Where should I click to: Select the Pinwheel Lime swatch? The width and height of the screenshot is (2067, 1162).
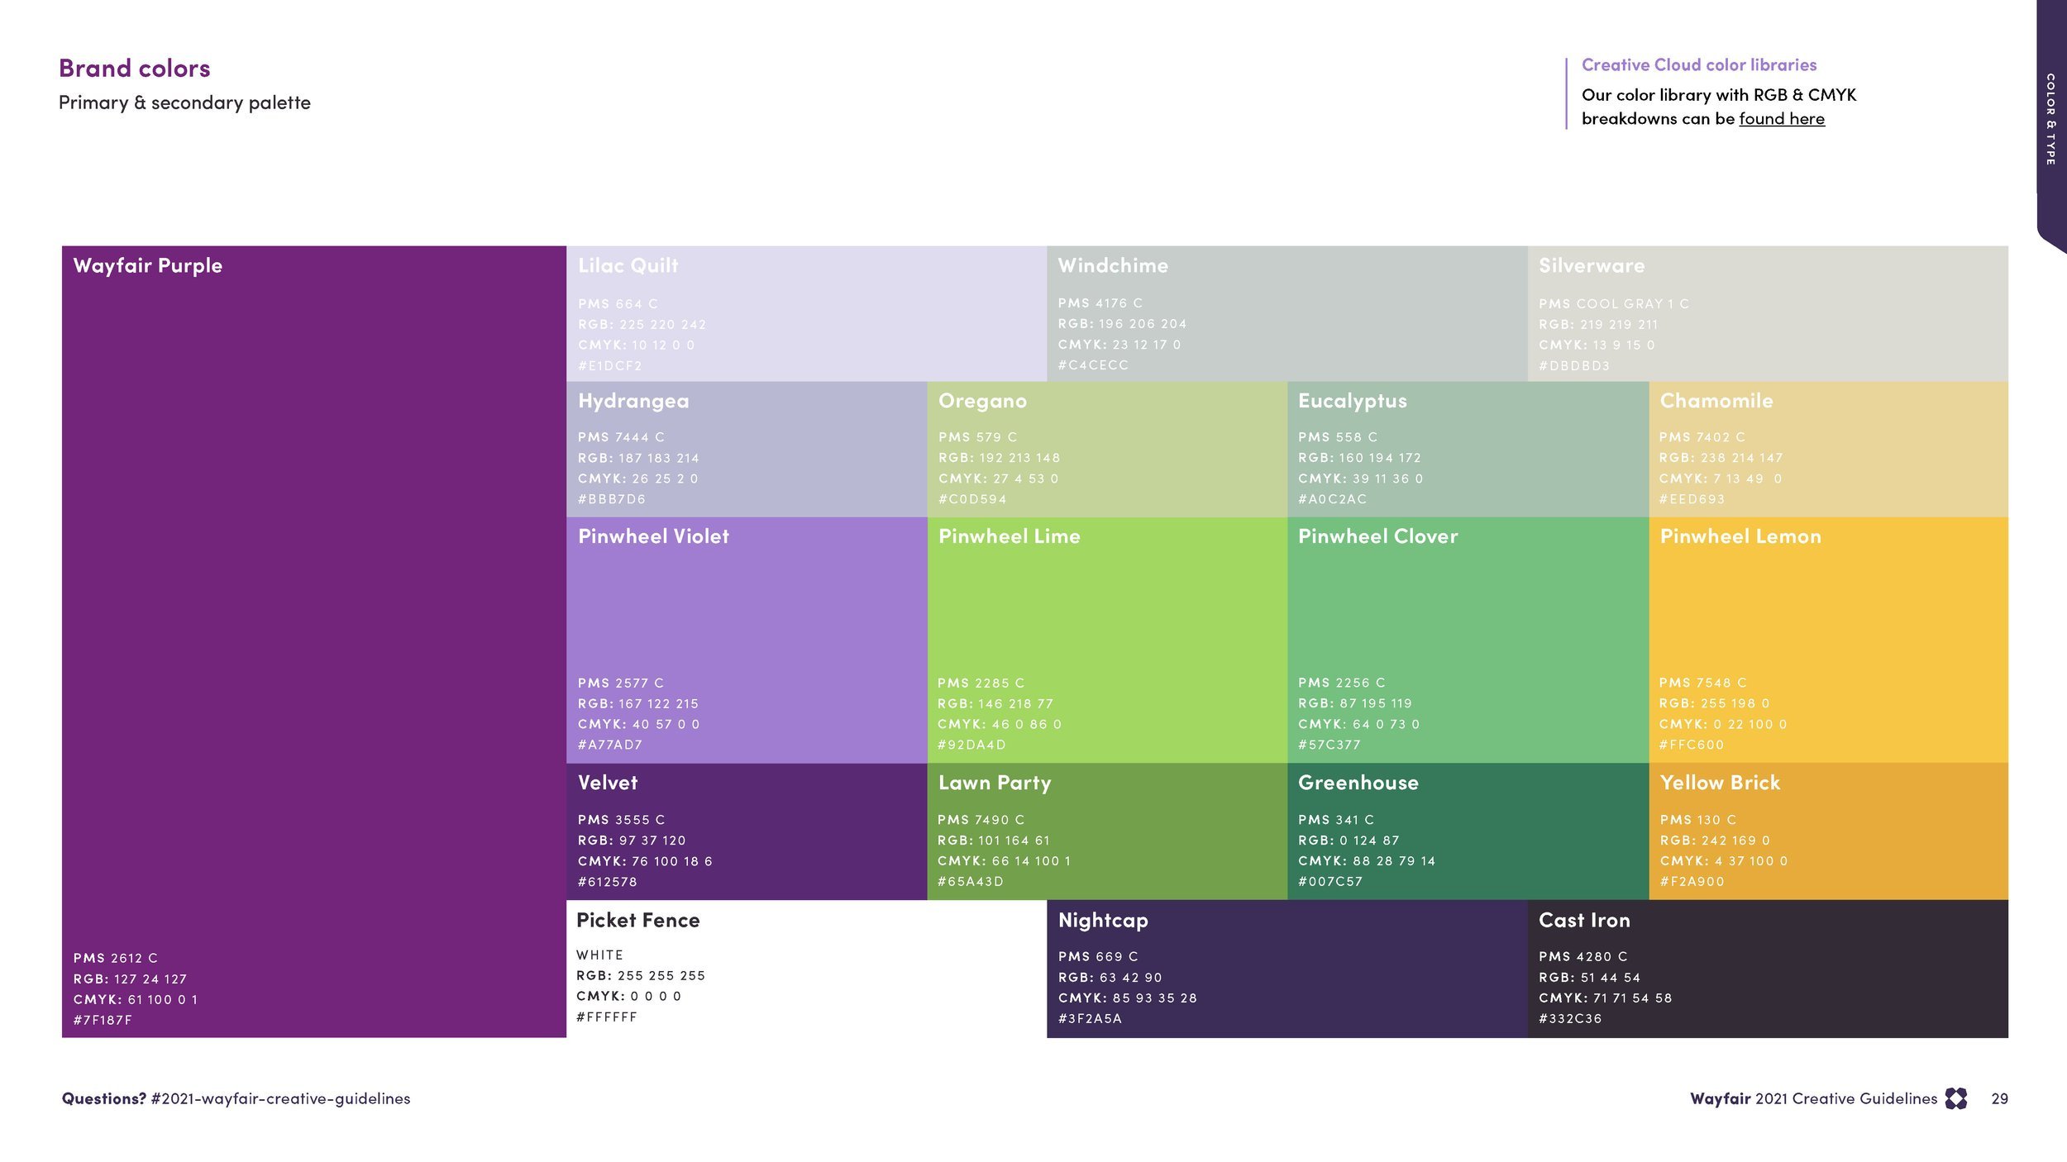pyautogui.click(x=1107, y=640)
